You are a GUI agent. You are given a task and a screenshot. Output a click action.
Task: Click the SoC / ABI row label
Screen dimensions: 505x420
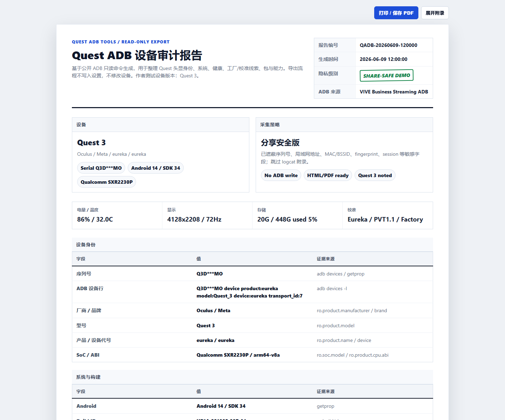tap(88, 355)
